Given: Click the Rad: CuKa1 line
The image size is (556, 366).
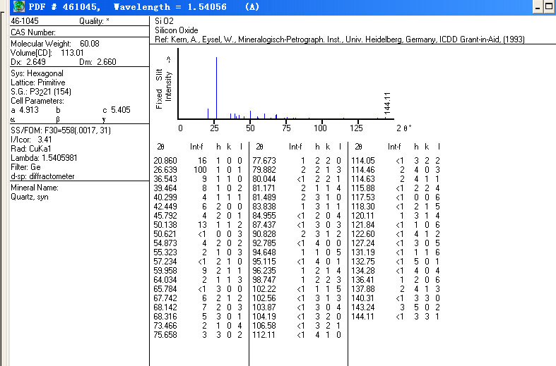Looking at the screenshot, I should tap(31, 149).
